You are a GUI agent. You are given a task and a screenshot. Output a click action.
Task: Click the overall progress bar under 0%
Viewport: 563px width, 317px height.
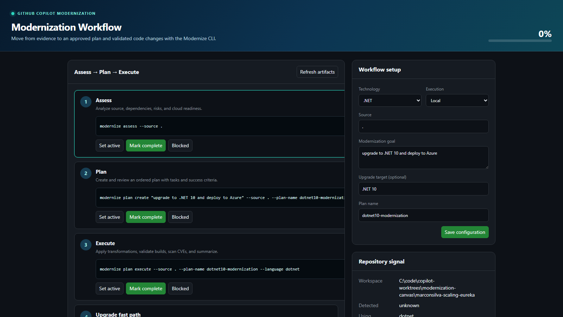tap(520, 41)
